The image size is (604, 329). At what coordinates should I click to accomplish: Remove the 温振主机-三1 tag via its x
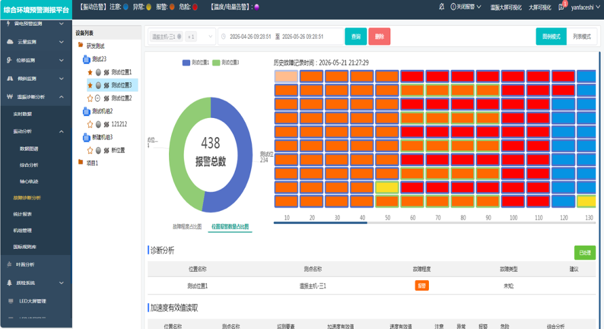pos(179,37)
